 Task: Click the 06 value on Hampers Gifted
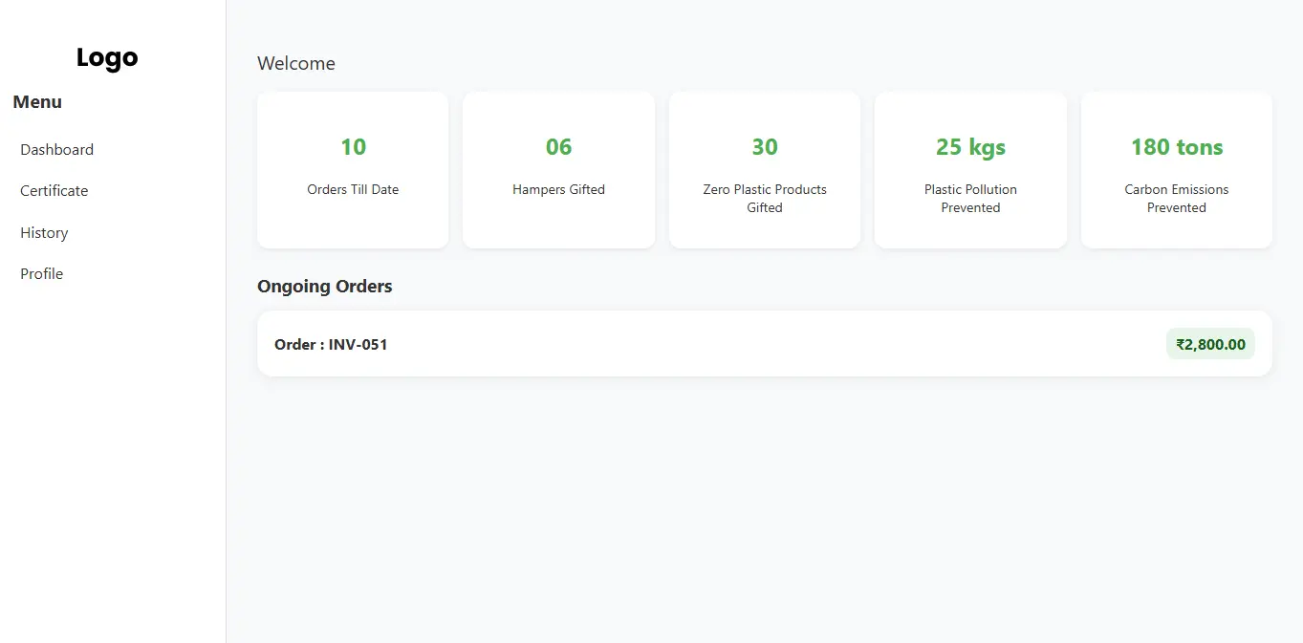(x=558, y=147)
